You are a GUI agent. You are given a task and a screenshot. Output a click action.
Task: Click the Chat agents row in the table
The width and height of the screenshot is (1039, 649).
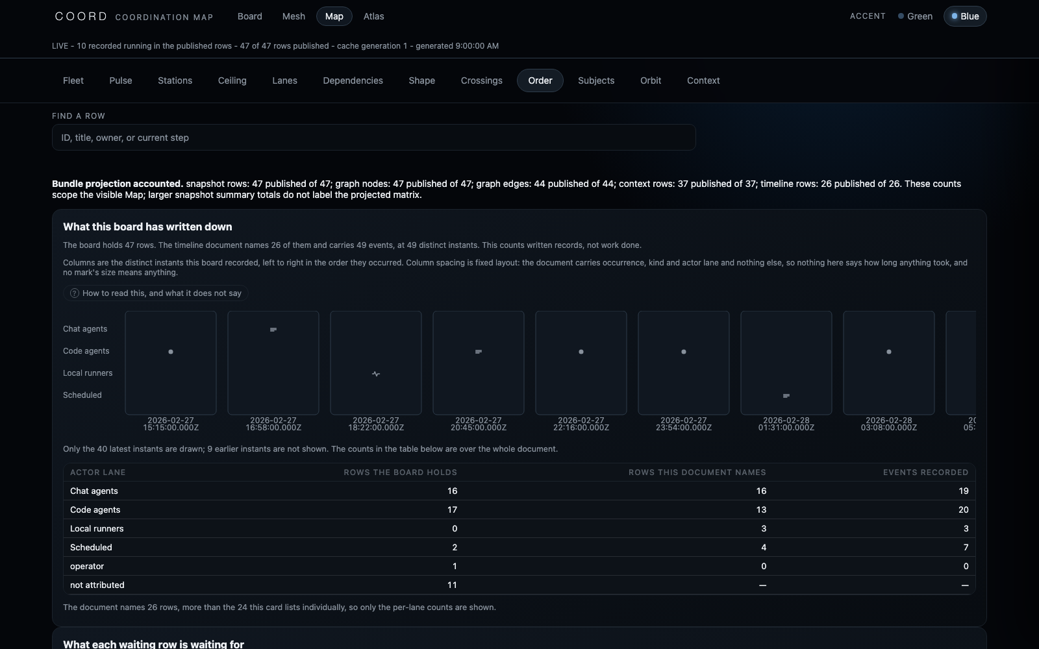pos(519,491)
